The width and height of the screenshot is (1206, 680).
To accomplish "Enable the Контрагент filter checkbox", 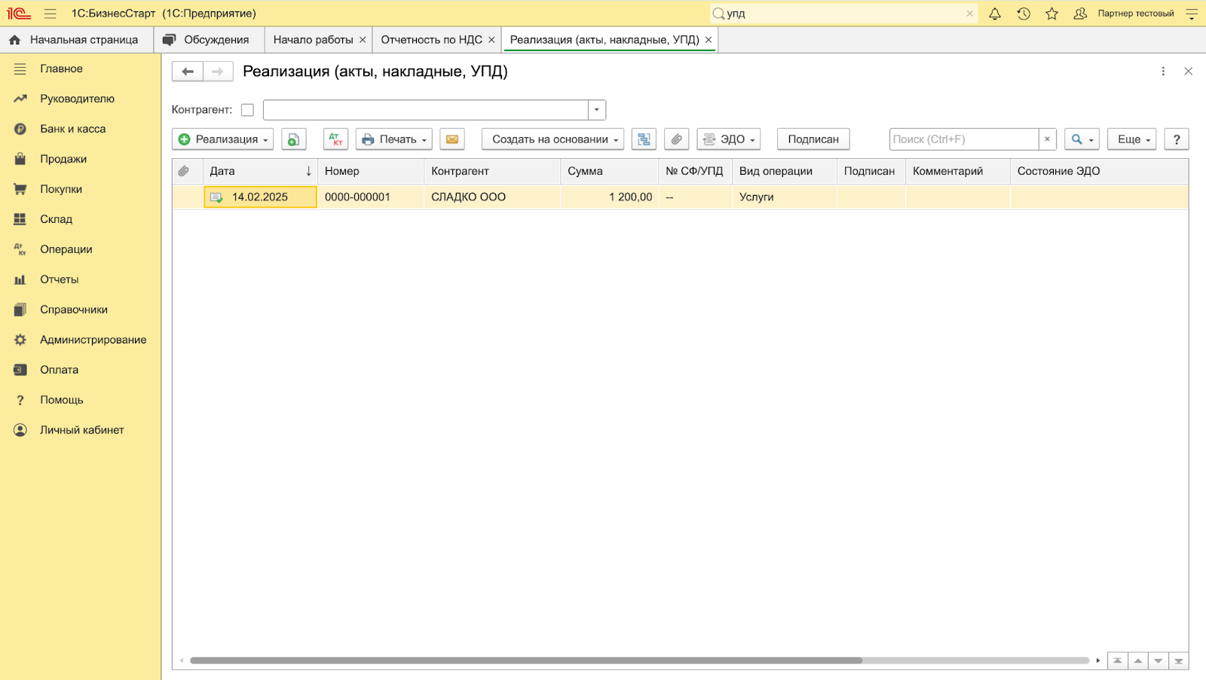I will 247,110.
